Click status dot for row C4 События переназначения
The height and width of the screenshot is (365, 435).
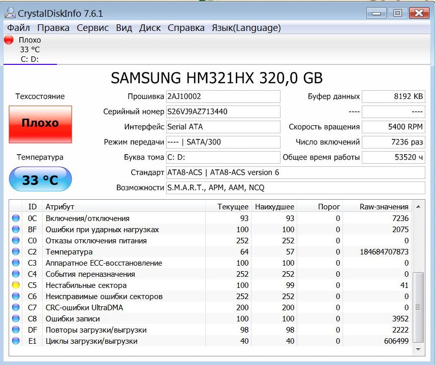16,274
